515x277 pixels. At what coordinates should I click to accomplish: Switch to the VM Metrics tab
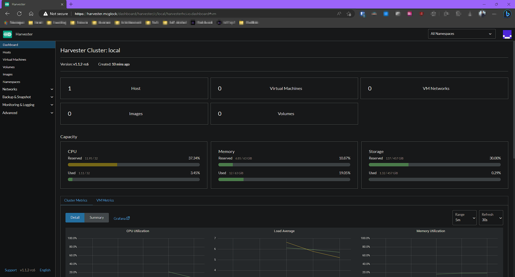(x=105, y=201)
